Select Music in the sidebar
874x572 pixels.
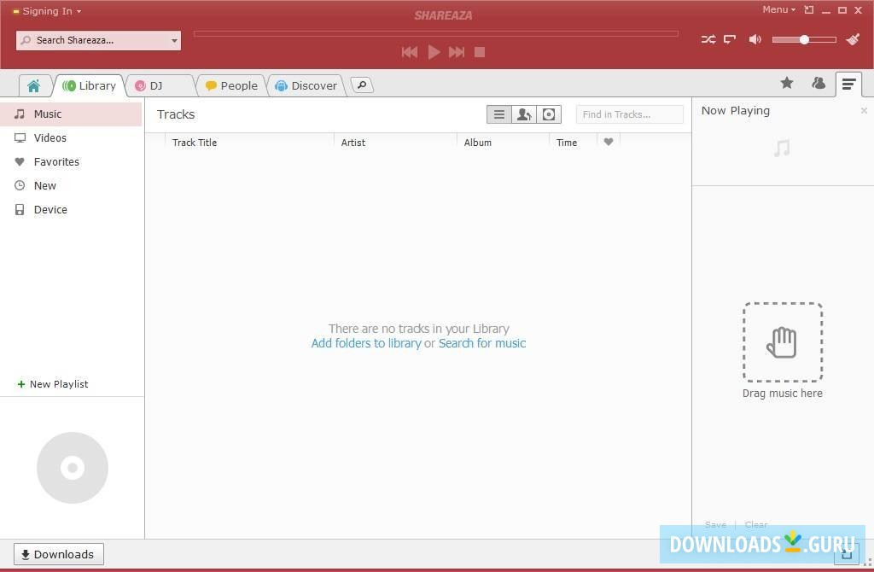tap(71, 114)
